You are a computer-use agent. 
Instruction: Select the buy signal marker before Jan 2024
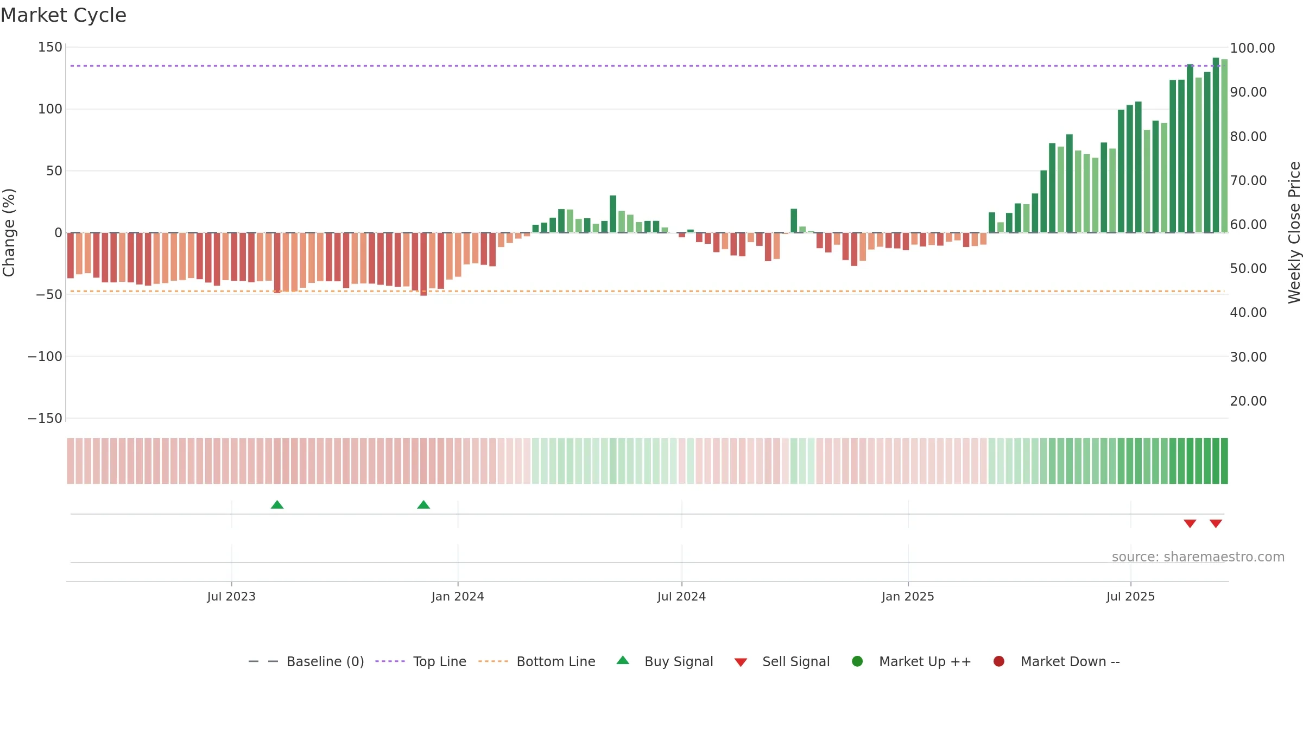click(x=423, y=505)
